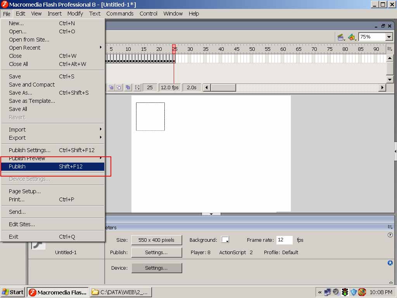Click Save and Compact menu item
Screen dimensions: 397x298
point(53,85)
